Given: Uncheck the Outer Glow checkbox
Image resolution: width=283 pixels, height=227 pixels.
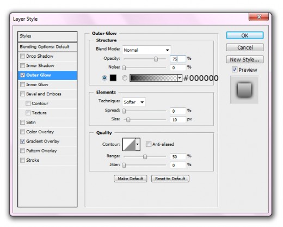Looking at the screenshot, I should pos(22,75).
